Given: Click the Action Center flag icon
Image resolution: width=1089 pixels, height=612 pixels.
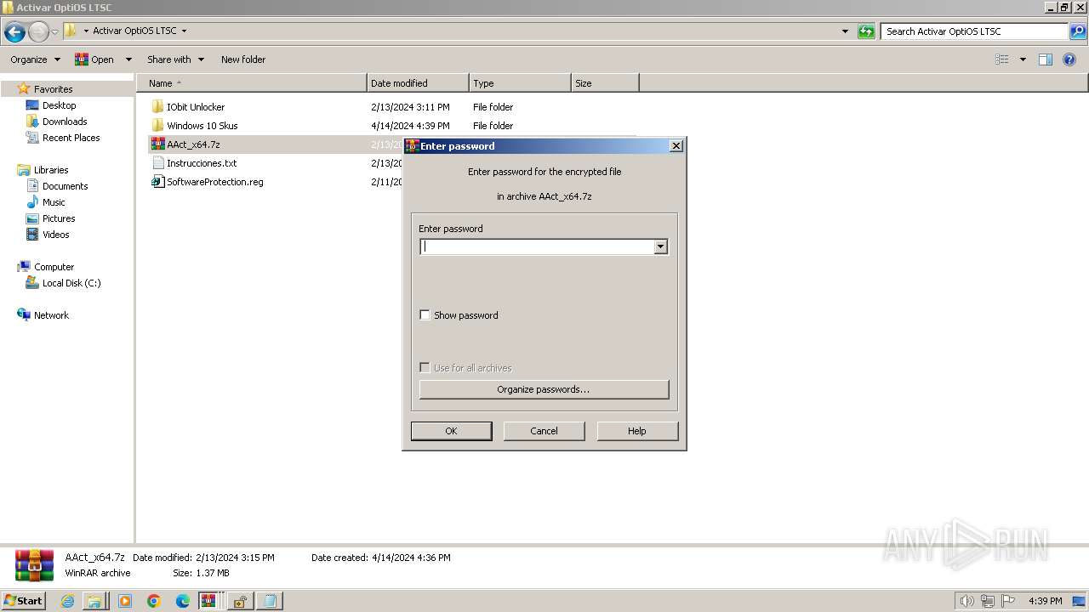Looking at the screenshot, I should click(x=1008, y=601).
